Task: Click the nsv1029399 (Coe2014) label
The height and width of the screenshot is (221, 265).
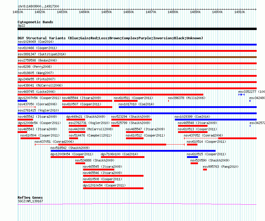Action: click(x=192, y=117)
